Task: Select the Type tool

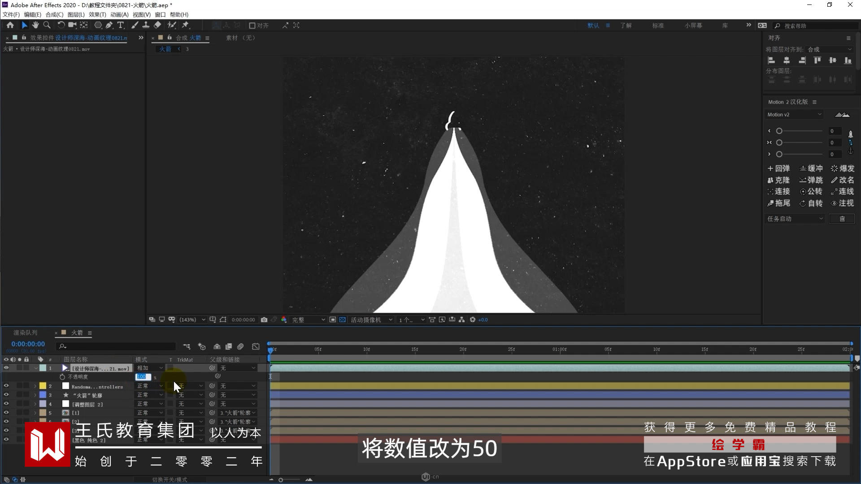Action: [121, 25]
